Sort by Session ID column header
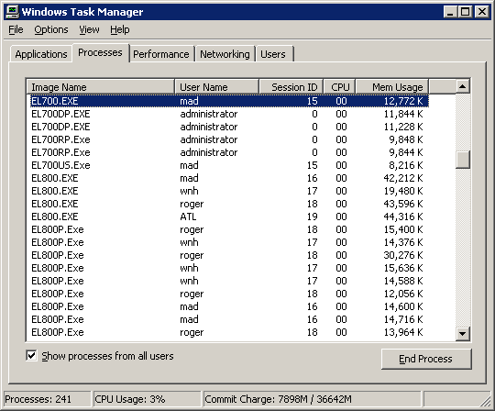The width and height of the screenshot is (495, 411). click(291, 87)
